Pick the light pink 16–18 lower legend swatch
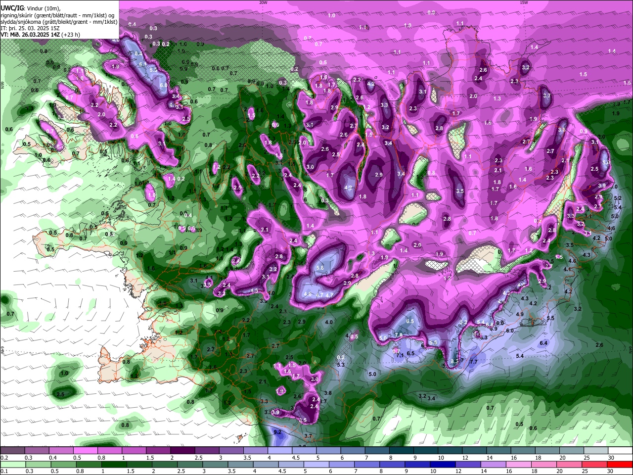This screenshot has height=475, width=633. coord(518,464)
